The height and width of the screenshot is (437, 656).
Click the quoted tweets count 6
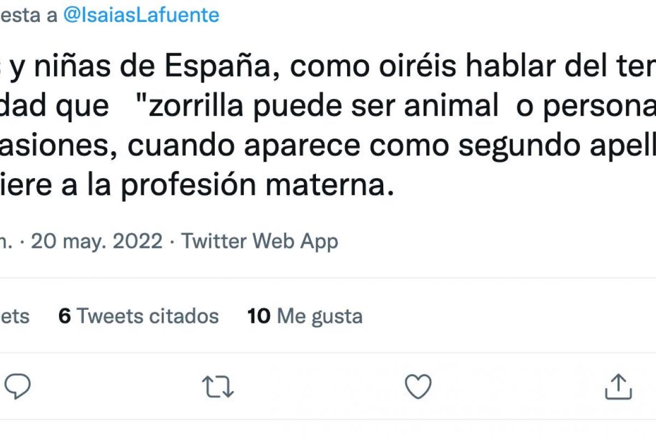(65, 316)
